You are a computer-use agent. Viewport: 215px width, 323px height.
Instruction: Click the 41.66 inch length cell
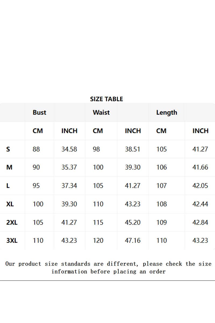(200, 167)
